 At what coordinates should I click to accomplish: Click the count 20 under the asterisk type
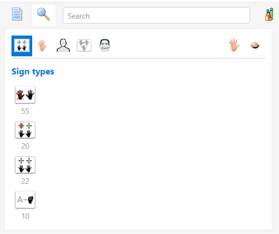click(x=25, y=146)
